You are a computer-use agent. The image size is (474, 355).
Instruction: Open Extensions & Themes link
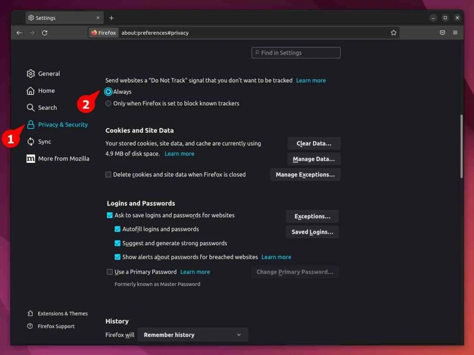pyautogui.click(x=57, y=313)
